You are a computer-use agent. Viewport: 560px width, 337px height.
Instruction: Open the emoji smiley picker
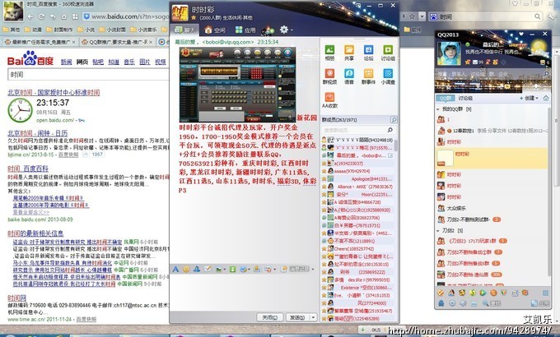186,269
